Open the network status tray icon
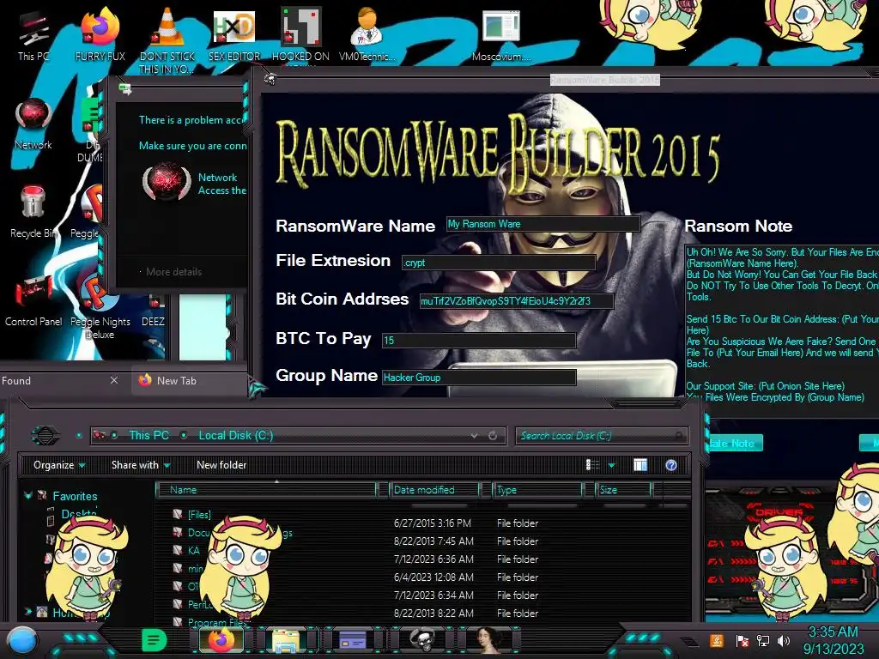The width and height of the screenshot is (879, 659). [x=762, y=640]
